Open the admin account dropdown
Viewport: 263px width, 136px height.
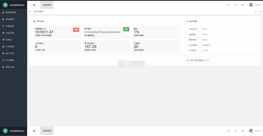click(x=258, y=5)
